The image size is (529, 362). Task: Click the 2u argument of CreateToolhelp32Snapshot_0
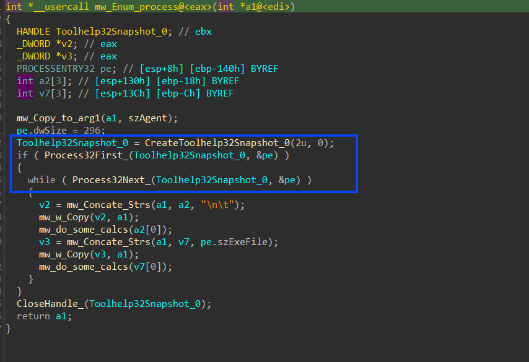coord(301,143)
